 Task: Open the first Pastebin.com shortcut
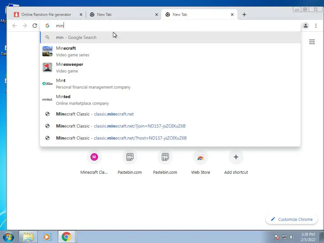pos(129,163)
